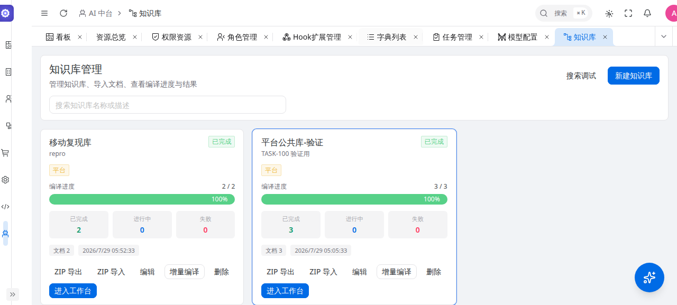Click the 新建知识库 button
The image size is (677, 305).
coord(634,76)
